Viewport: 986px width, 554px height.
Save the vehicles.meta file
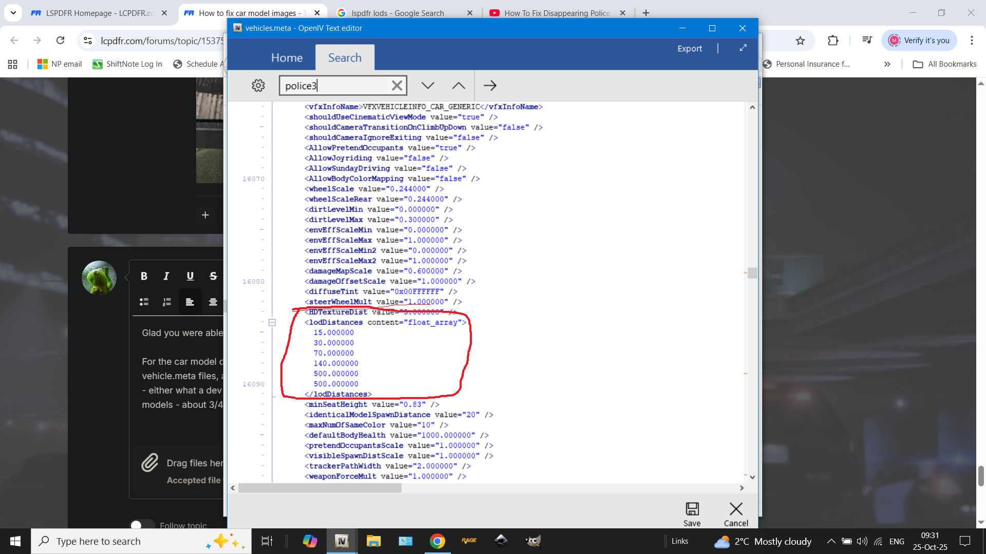(x=692, y=514)
